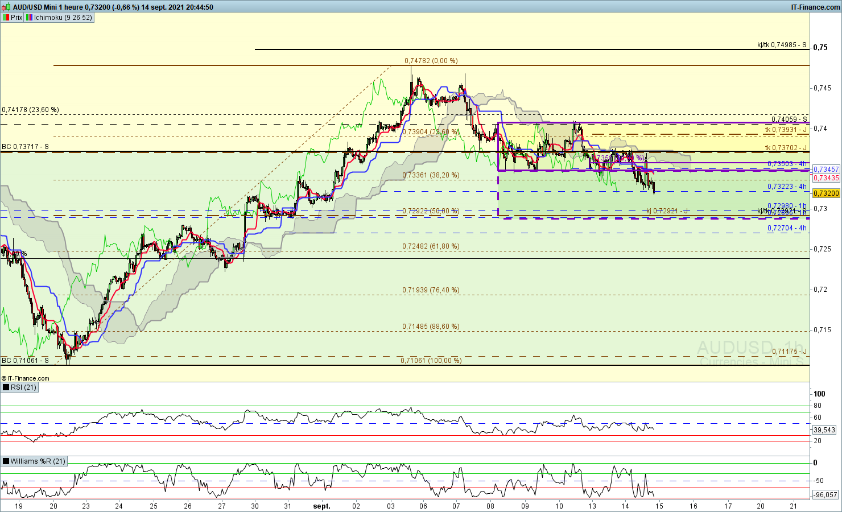Click the Ichimoku legend color icon

click(29, 18)
